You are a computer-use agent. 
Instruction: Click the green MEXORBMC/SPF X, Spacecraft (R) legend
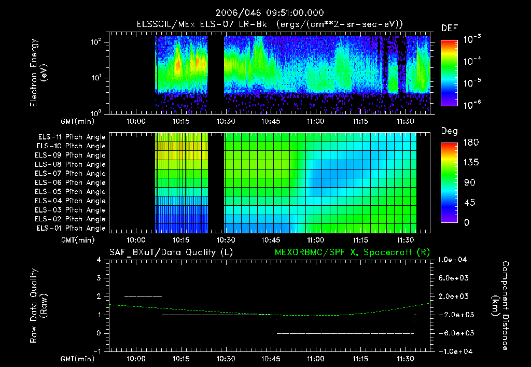tap(352, 252)
